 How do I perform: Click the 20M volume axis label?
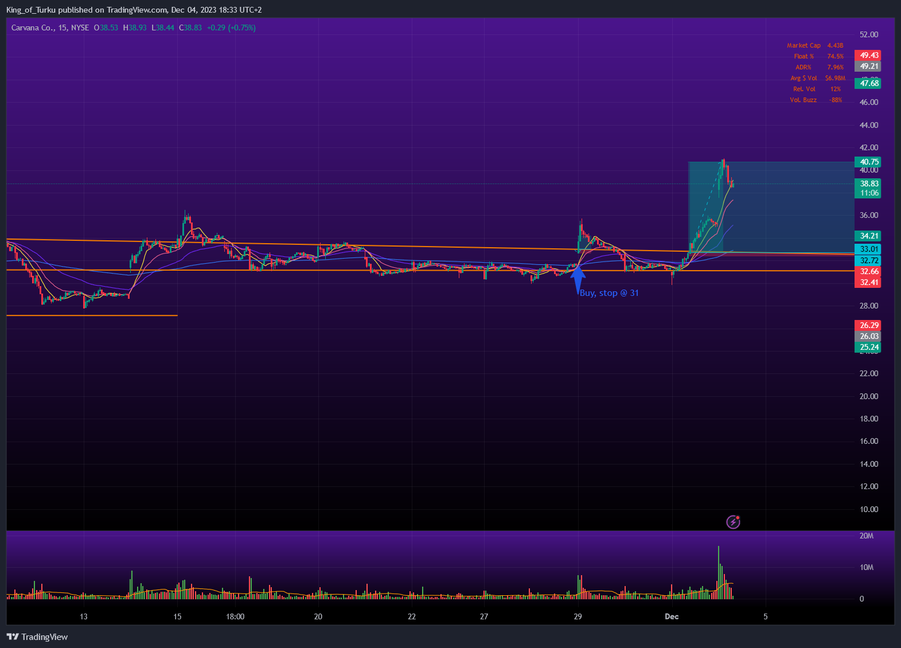[866, 536]
